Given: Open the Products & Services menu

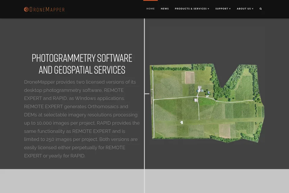Looking at the screenshot, I should (x=192, y=9).
